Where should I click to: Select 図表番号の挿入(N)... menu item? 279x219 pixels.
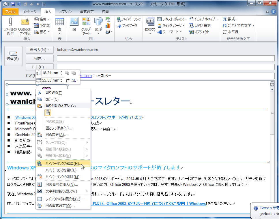click(x=63, y=184)
